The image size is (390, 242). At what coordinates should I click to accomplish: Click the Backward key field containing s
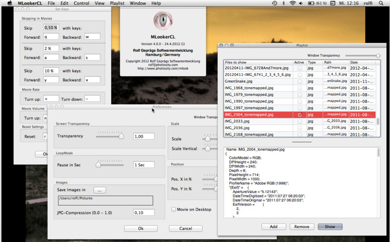click(92, 57)
